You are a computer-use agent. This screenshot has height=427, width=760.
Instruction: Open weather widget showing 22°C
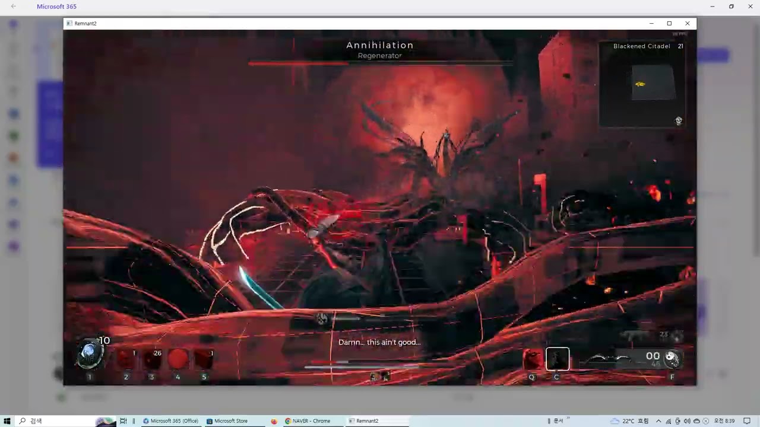[x=629, y=421]
